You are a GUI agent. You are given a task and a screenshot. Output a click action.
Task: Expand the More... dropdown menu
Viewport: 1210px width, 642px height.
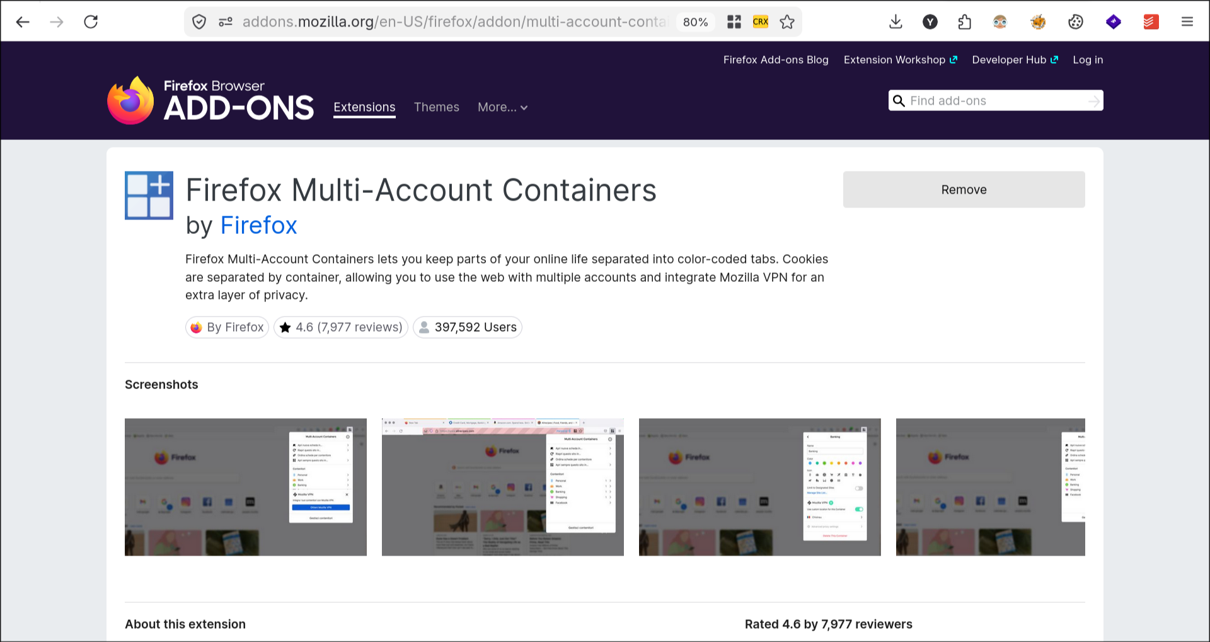[x=502, y=107]
